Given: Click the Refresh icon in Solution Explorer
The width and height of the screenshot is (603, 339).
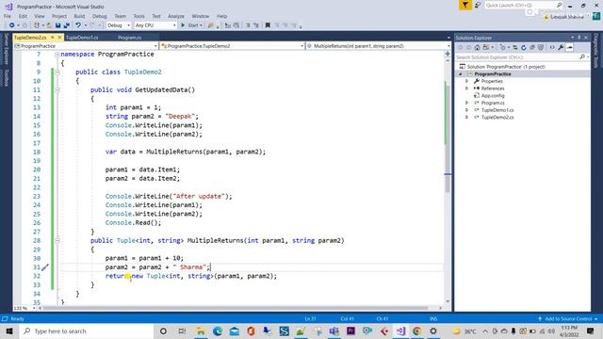Looking at the screenshot, I should (524, 48).
